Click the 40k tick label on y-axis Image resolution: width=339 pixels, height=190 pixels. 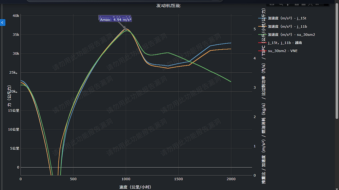[x=16, y=16]
